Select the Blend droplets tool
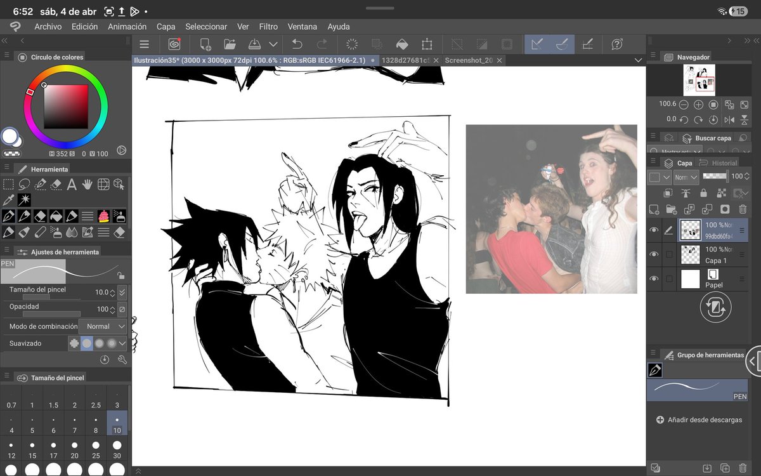The width and height of the screenshot is (761, 476). (x=72, y=232)
